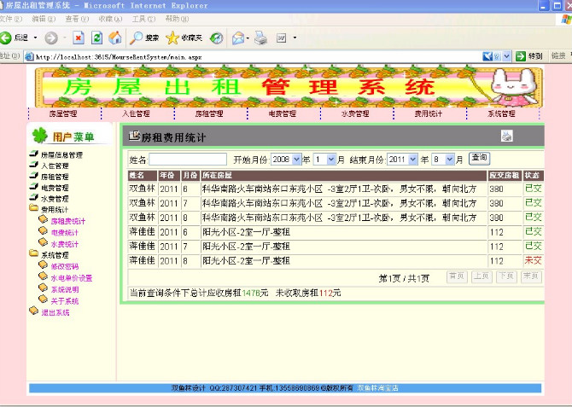The image size is (572, 407).
Task: Click the Home icon in toolbar
Action: point(115,38)
